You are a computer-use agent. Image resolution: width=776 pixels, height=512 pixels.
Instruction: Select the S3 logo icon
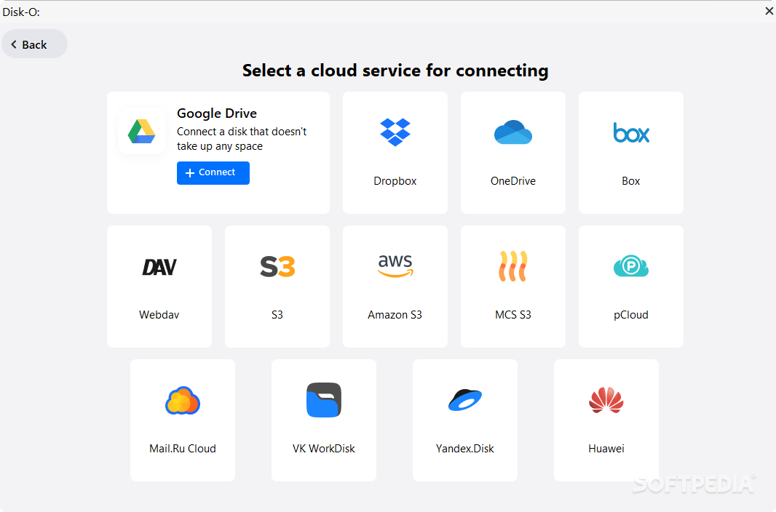click(x=277, y=267)
